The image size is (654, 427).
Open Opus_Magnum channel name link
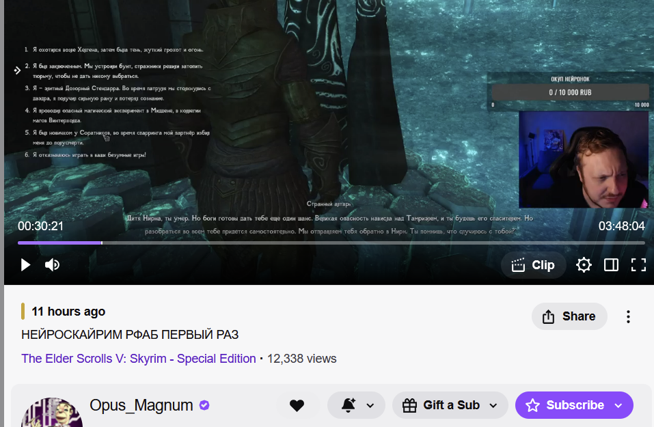(x=141, y=405)
